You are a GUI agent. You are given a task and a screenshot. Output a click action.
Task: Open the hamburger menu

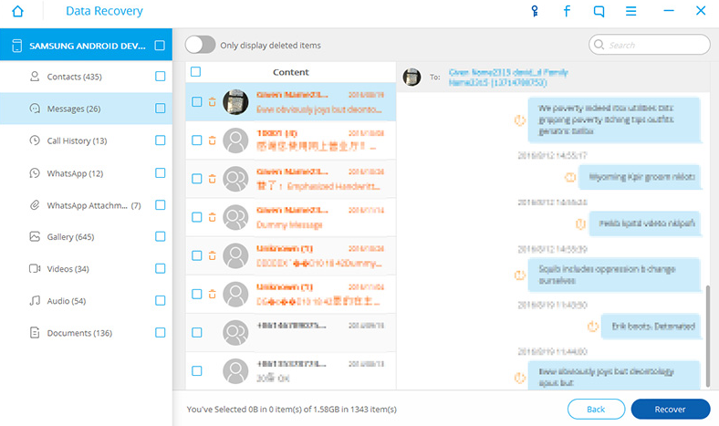pos(631,11)
